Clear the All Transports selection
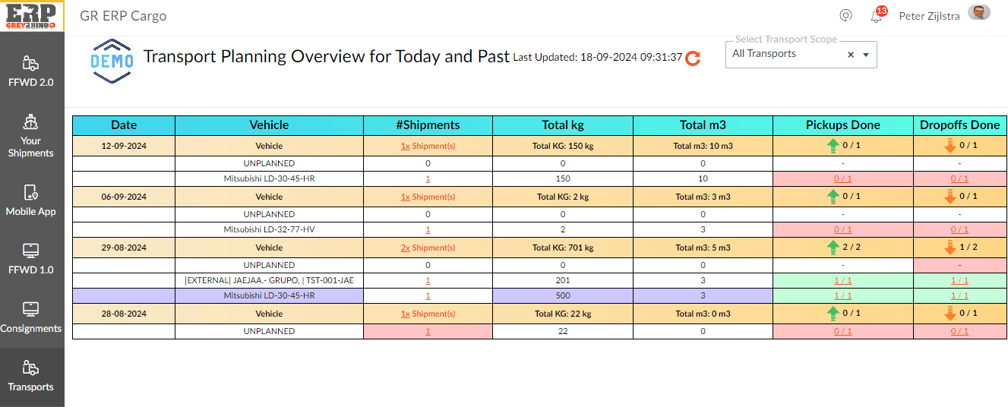Image resolution: width=1008 pixels, height=407 pixels. (851, 55)
